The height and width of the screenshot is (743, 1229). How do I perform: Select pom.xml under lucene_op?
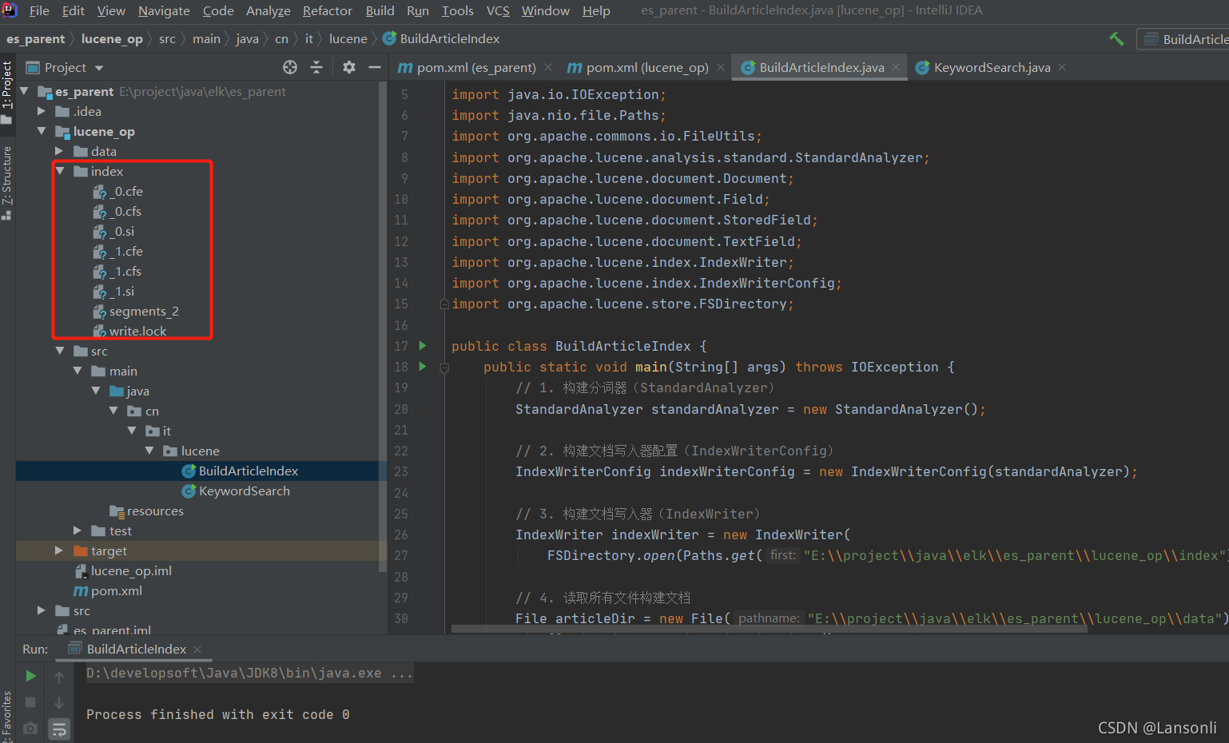(x=108, y=590)
